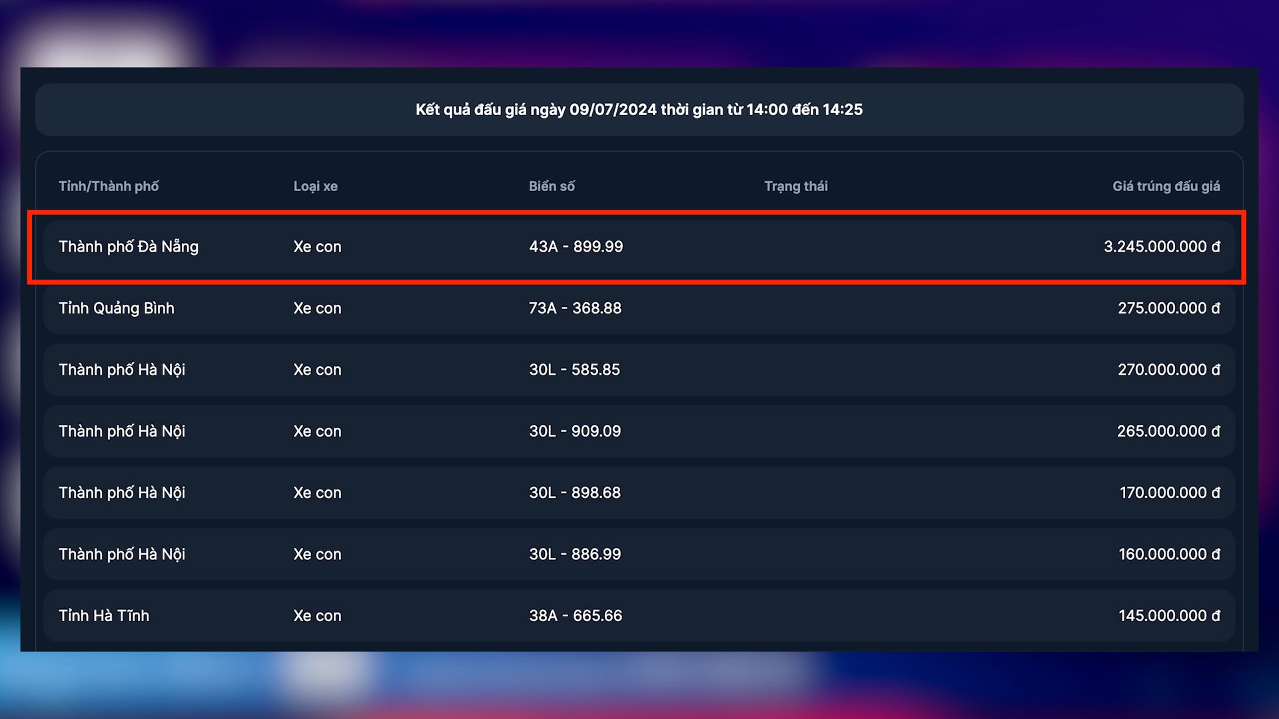Click license plate 30L - 898.68
The width and height of the screenshot is (1279, 719).
pos(575,493)
